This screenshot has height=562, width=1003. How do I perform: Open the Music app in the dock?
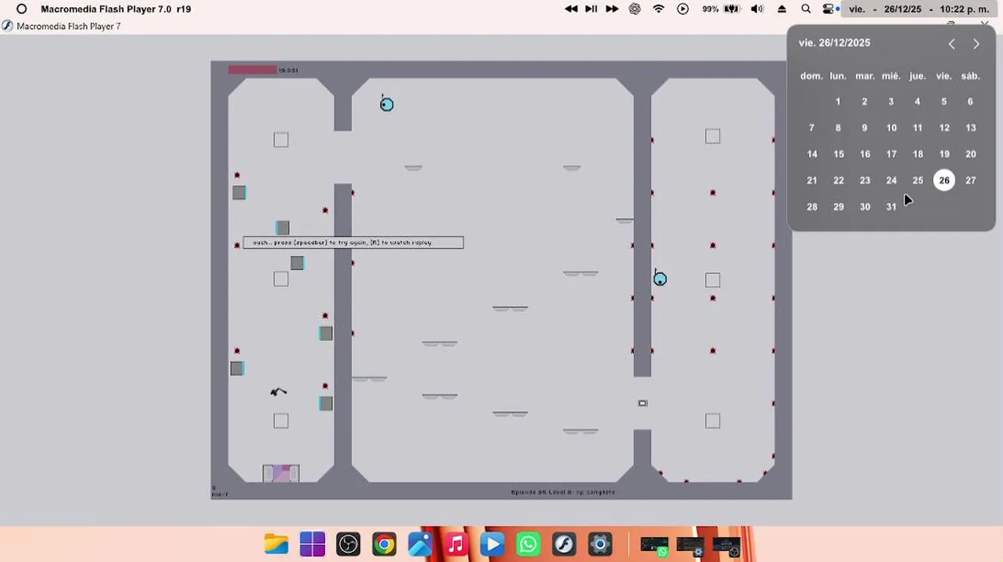point(455,544)
